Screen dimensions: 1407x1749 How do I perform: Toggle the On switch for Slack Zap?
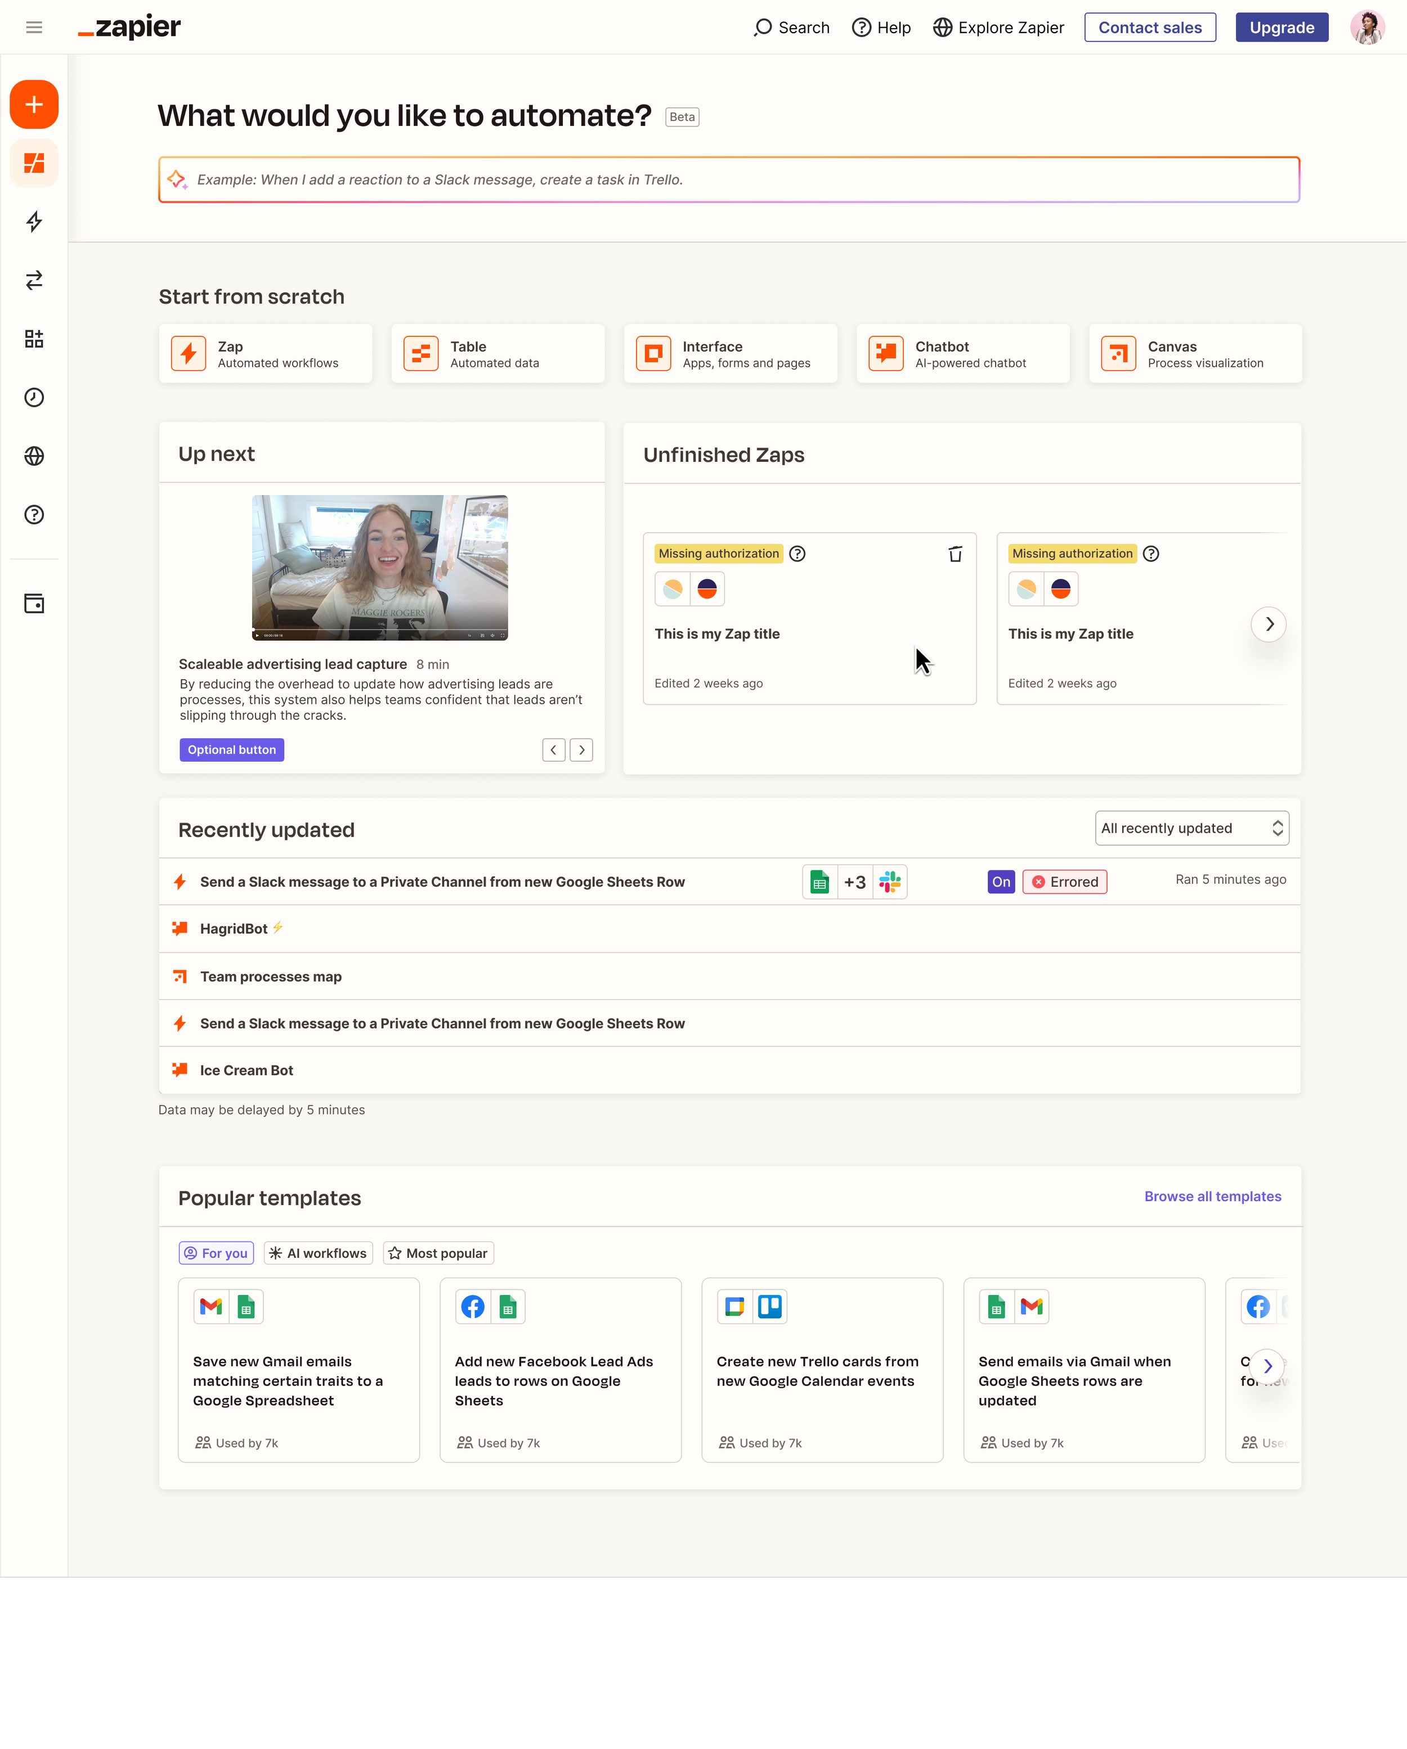click(1001, 882)
